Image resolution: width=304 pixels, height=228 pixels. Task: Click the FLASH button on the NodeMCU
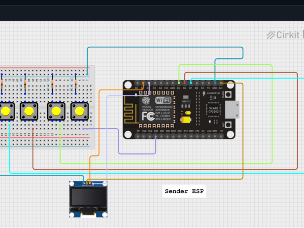tap(228, 95)
